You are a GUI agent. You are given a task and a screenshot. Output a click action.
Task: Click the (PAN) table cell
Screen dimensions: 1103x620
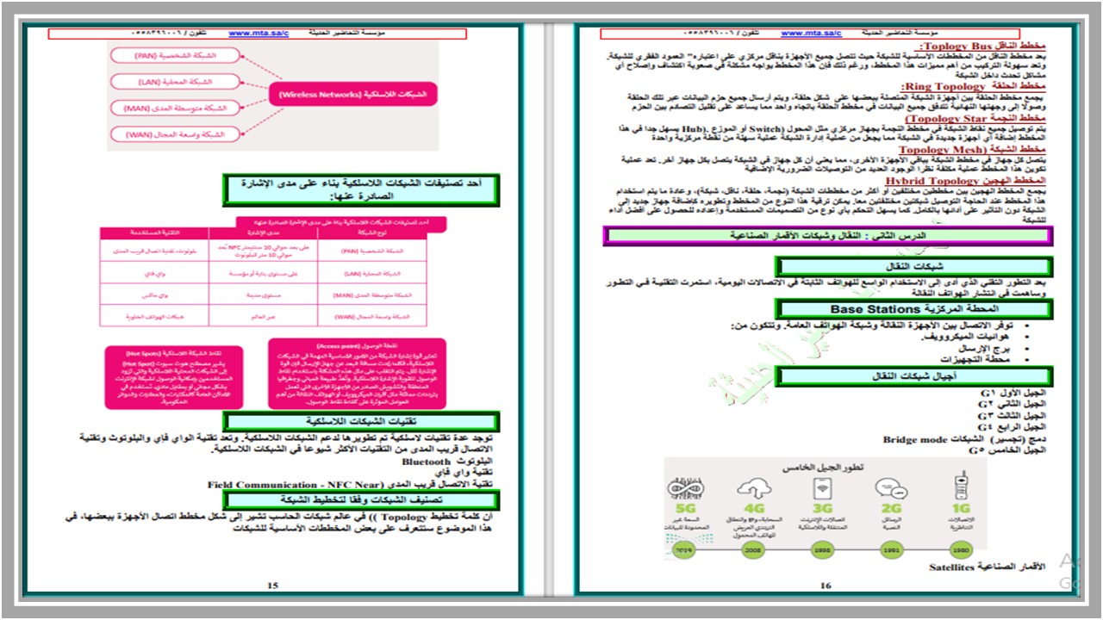pos(373,251)
